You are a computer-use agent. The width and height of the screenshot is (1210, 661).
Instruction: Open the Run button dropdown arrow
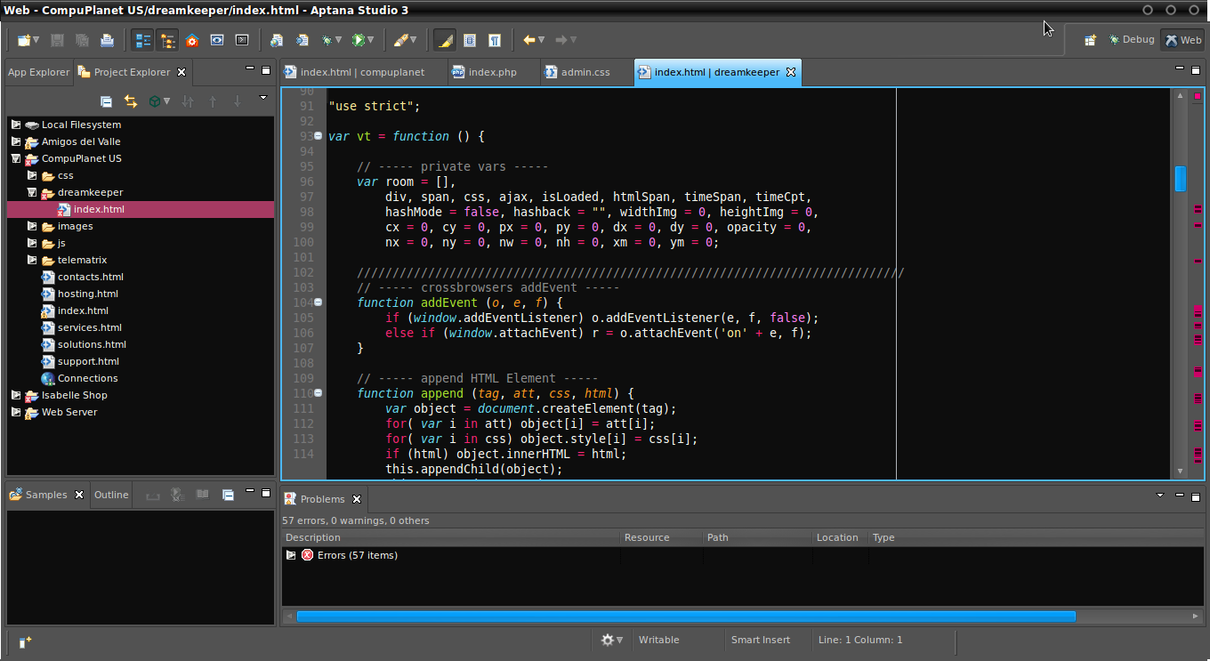370,40
